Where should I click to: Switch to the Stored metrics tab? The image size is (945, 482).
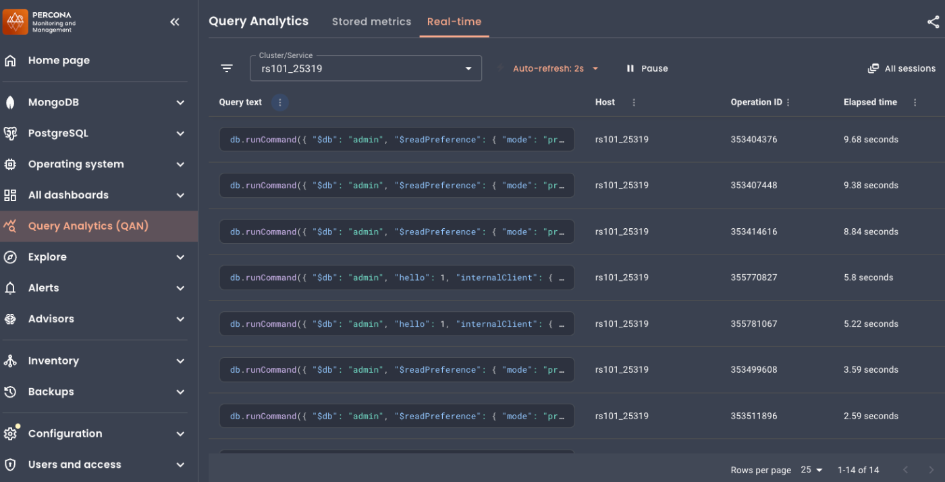371,22
